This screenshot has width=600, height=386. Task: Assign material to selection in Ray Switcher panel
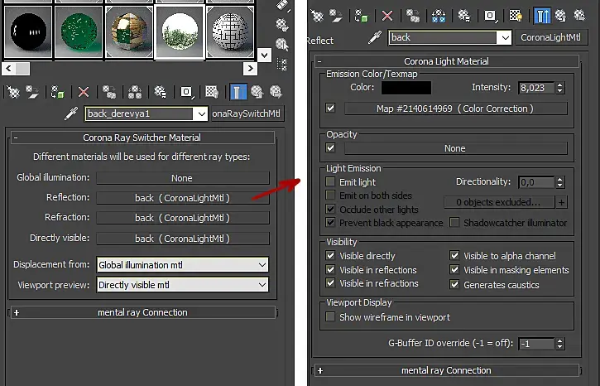(58, 92)
